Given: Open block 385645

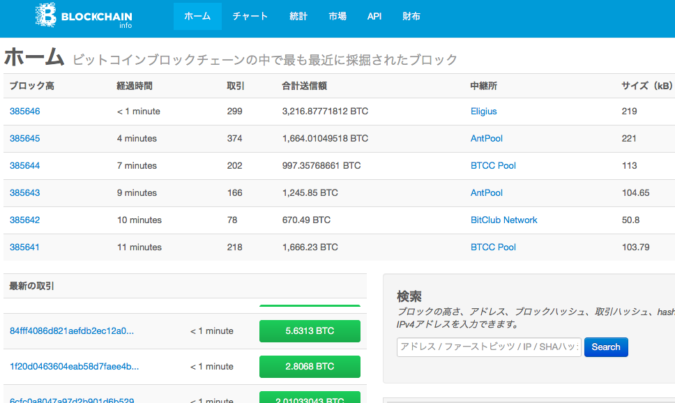Looking at the screenshot, I should tap(25, 138).
